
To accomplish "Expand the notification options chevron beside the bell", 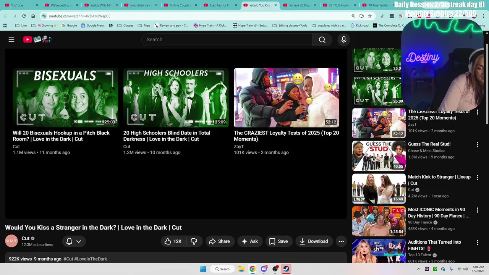I will coord(79,241).
